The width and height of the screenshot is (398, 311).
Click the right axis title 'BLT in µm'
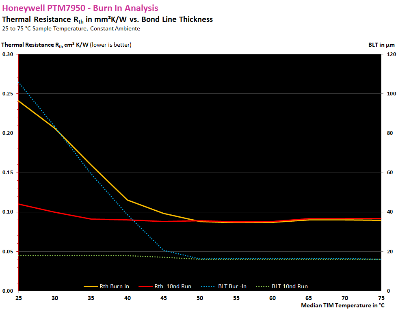pos(381,45)
